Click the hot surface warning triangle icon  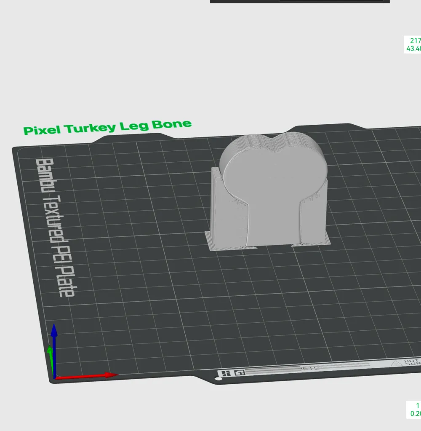click(x=395, y=364)
